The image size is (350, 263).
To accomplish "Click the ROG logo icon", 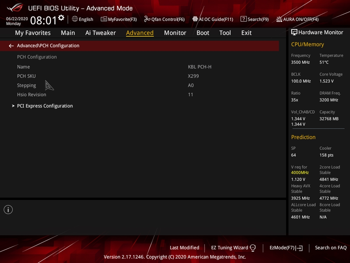I will pos(15,7).
